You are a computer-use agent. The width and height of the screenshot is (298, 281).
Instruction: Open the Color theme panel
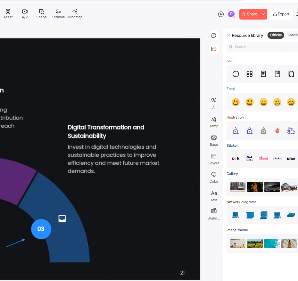coord(214,177)
